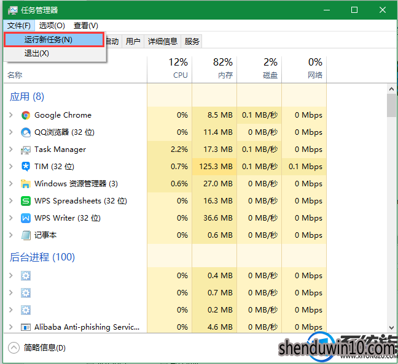Click the scrollbar down arrow
Screen dimensions: 398x364
pos(391,328)
